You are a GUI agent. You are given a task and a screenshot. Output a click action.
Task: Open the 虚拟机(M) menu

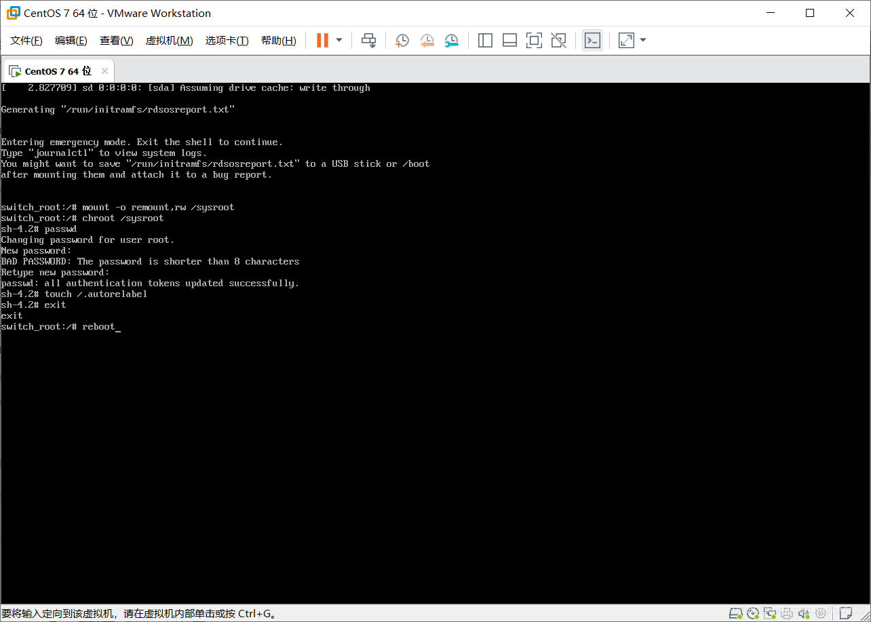tap(170, 41)
